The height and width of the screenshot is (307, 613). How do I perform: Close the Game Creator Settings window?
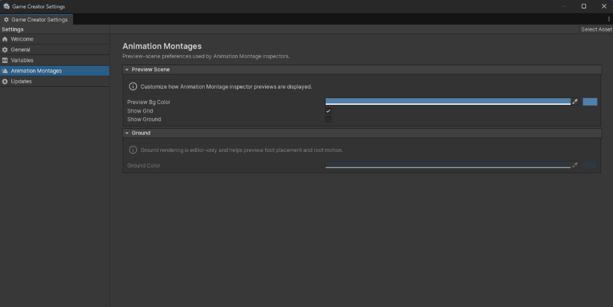(603, 6)
